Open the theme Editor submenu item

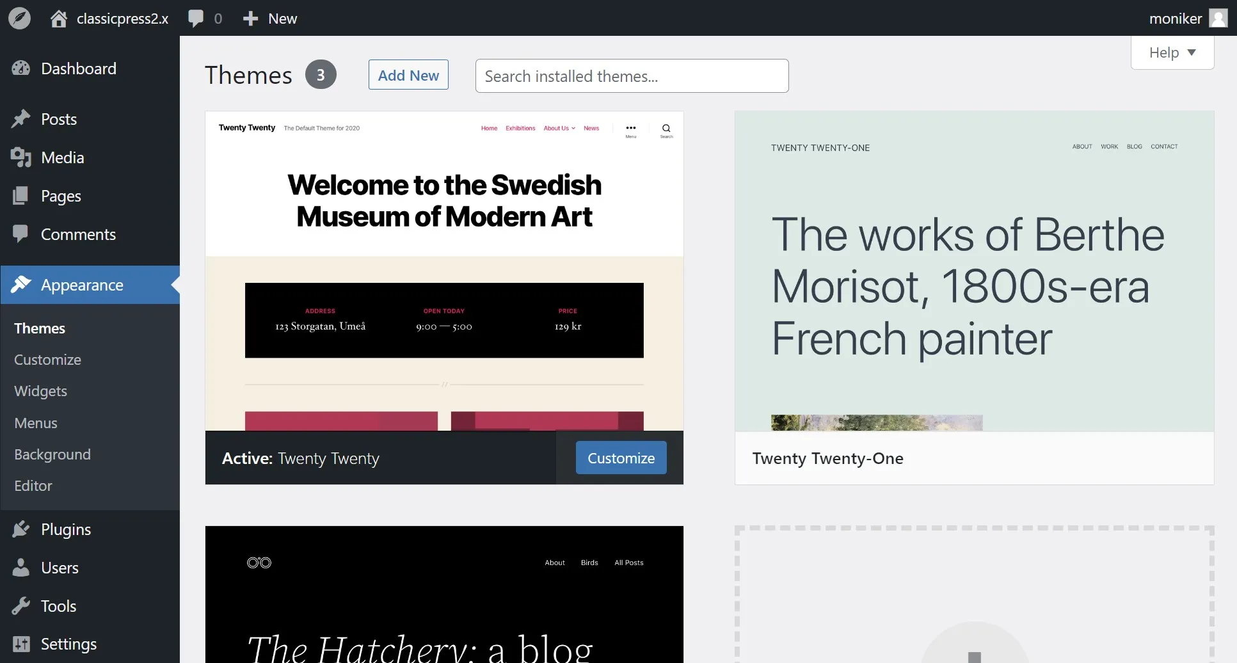pos(33,486)
